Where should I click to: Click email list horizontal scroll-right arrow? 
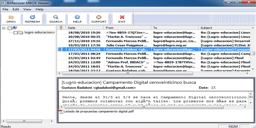click(x=247, y=73)
